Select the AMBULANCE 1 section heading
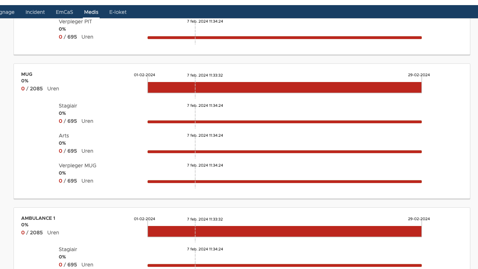 pyautogui.click(x=38, y=218)
